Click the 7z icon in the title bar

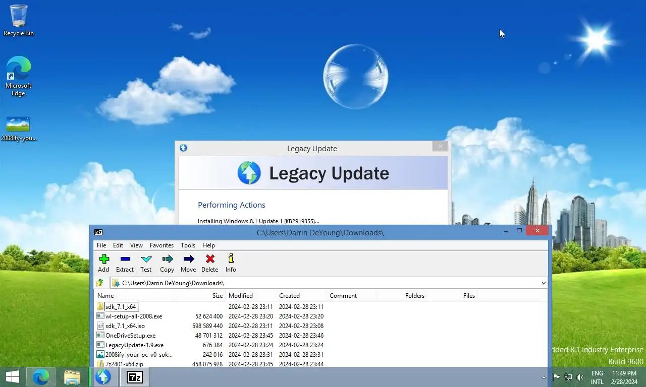pos(99,232)
